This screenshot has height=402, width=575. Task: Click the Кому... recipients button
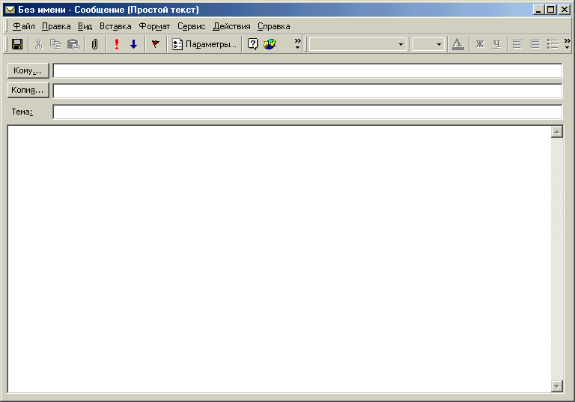tap(28, 70)
